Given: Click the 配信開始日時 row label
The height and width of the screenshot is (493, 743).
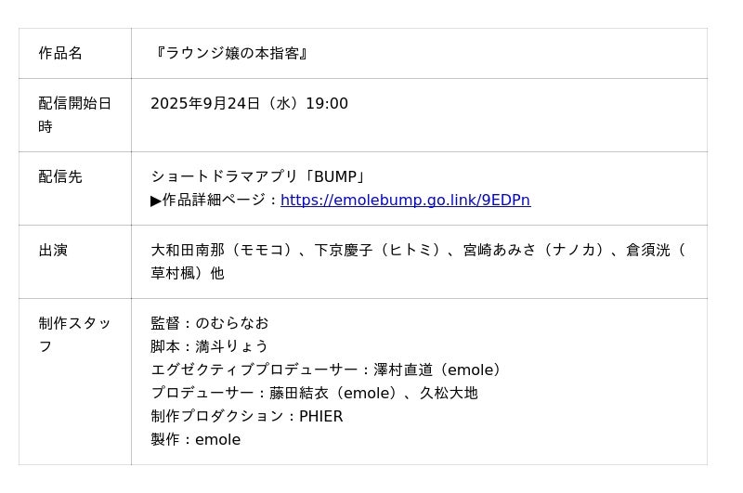Looking at the screenshot, I should [74, 115].
